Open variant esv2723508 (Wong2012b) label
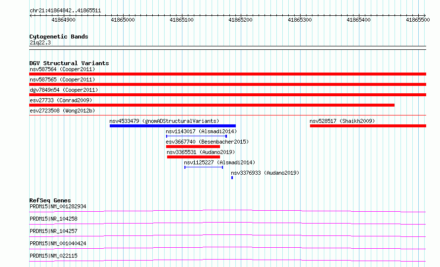The image size is (440, 267). [62, 111]
